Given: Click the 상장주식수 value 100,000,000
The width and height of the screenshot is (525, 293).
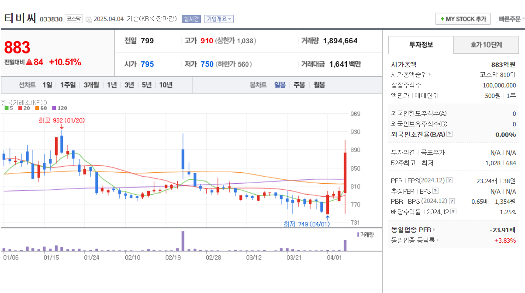Looking at the screenshot, I should [499, 85].
